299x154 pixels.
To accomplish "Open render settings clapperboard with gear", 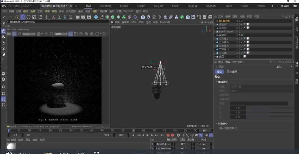I will click(x=89, y=17).
